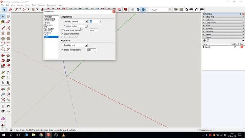Select Rendering in the Model Info list
The height and width of the screenshot is (138, 245).
(48, 31)
